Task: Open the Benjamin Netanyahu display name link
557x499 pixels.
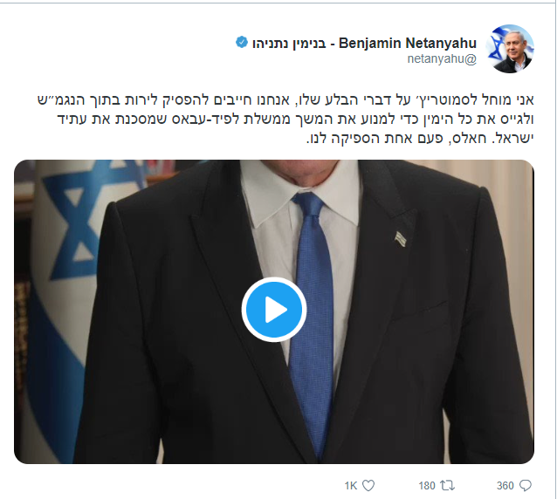Action: point(408,43)
